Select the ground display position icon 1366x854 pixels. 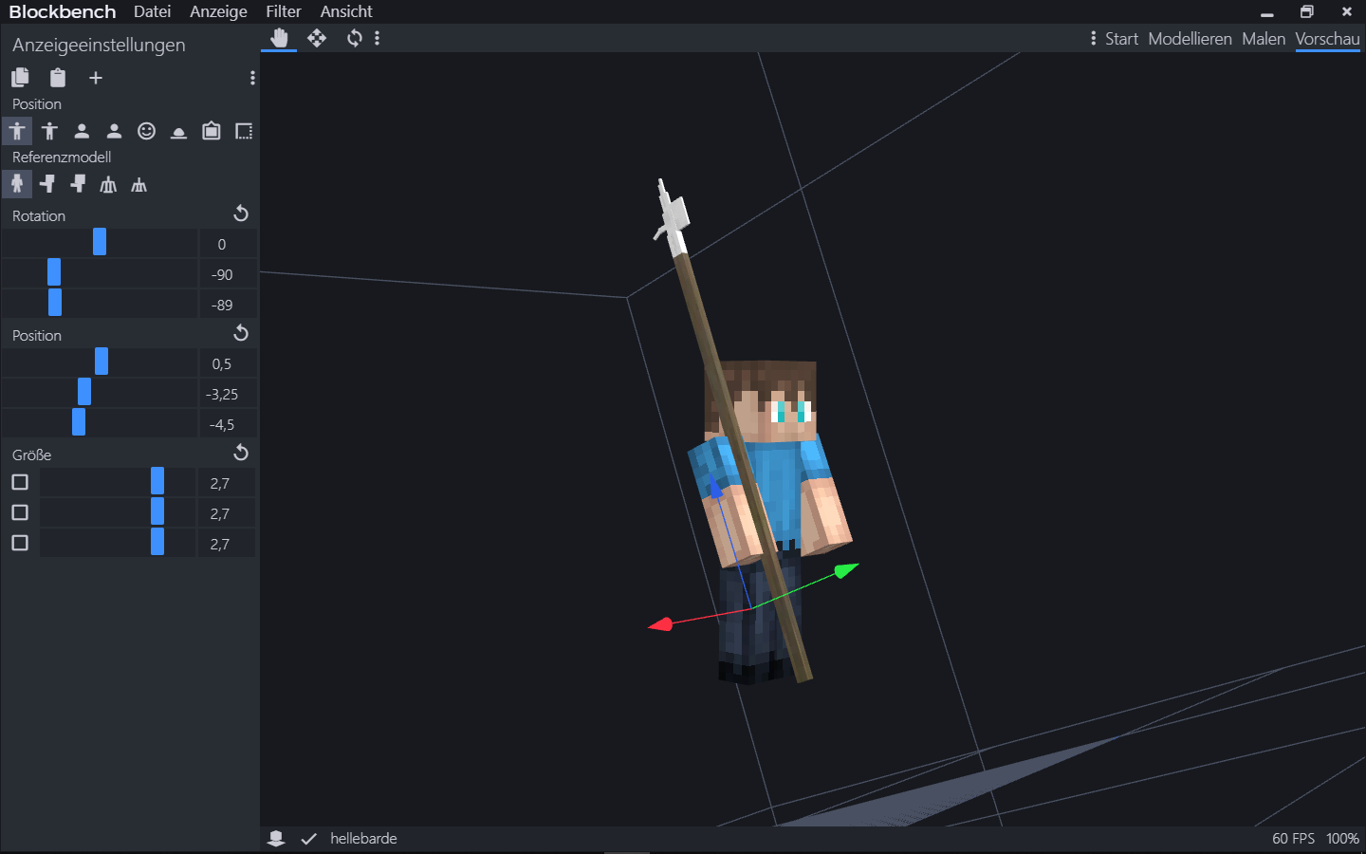178,131
